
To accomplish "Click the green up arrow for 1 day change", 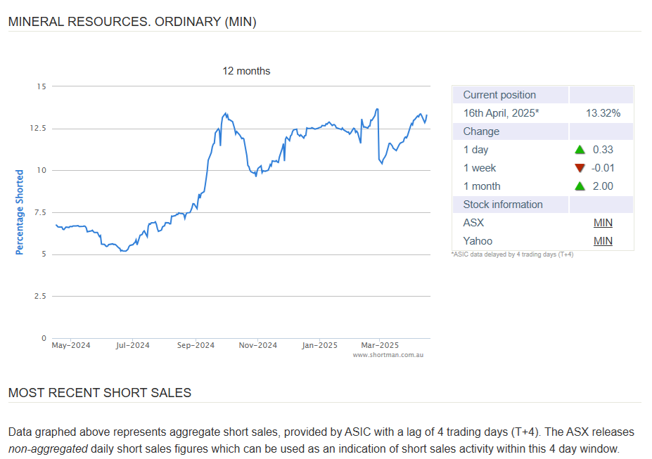I will (x=580, y=150).
